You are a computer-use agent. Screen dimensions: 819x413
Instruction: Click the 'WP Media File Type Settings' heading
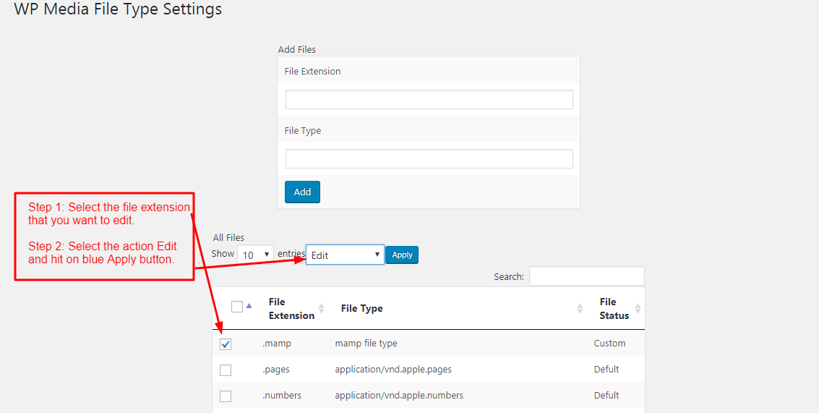[118, 9]
